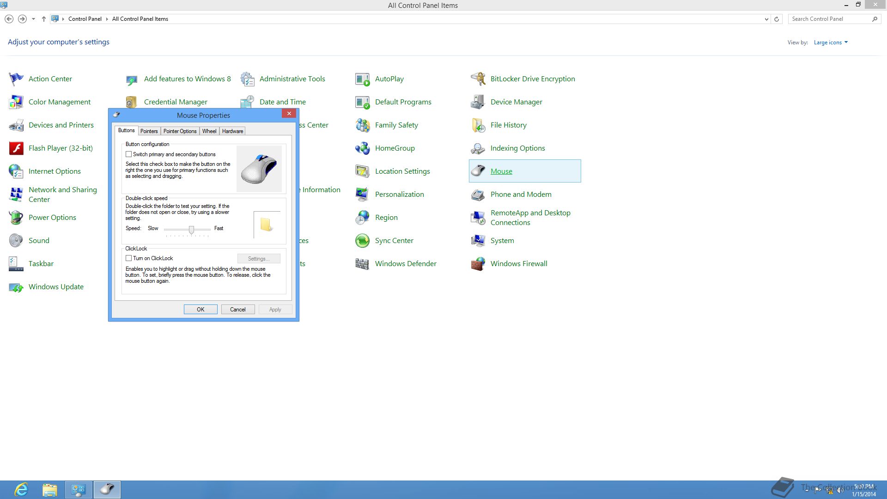Image resolution: width=887 pixels, height=499 pixels.
Task: Click the Location Settings icon
Action: pyautogui.click(x=363, y=171)
